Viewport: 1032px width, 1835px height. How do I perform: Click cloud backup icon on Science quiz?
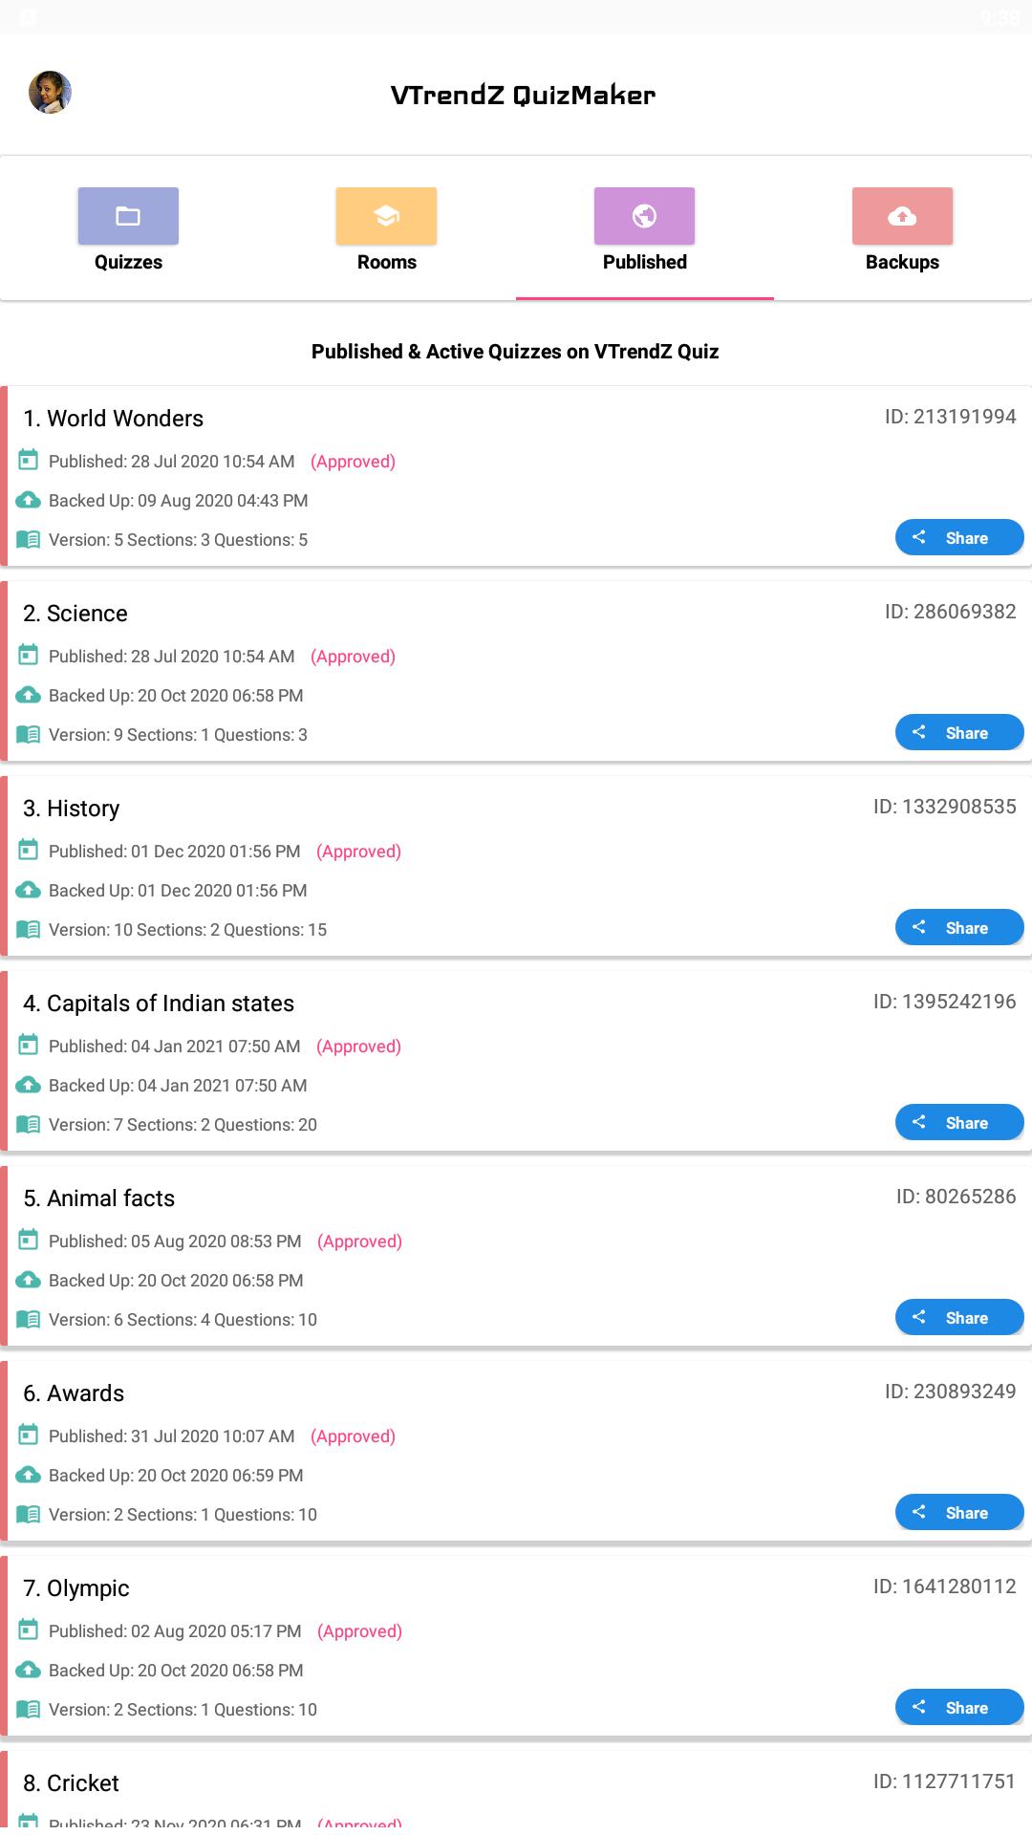click(29, 695)
